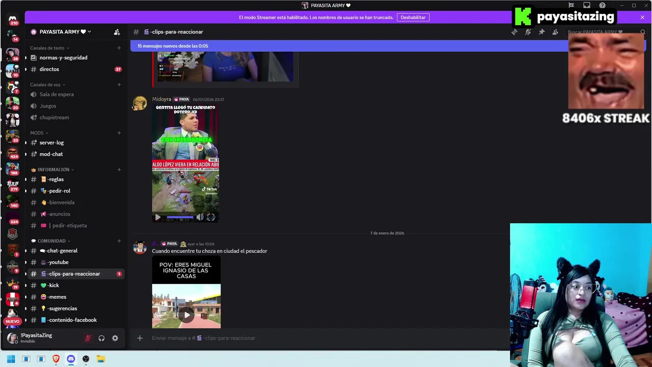652x367 pixels.
Task: Open threads icon in channel header
Action: (x=514, y=32)
